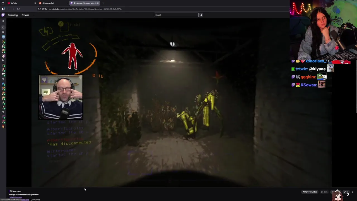
Task: Click the upper camera icon in sidebar
Action: [x=3, y=79]
